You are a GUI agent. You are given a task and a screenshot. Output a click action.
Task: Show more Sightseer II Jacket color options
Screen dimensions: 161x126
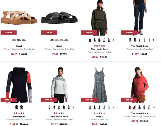click(114, 40)
